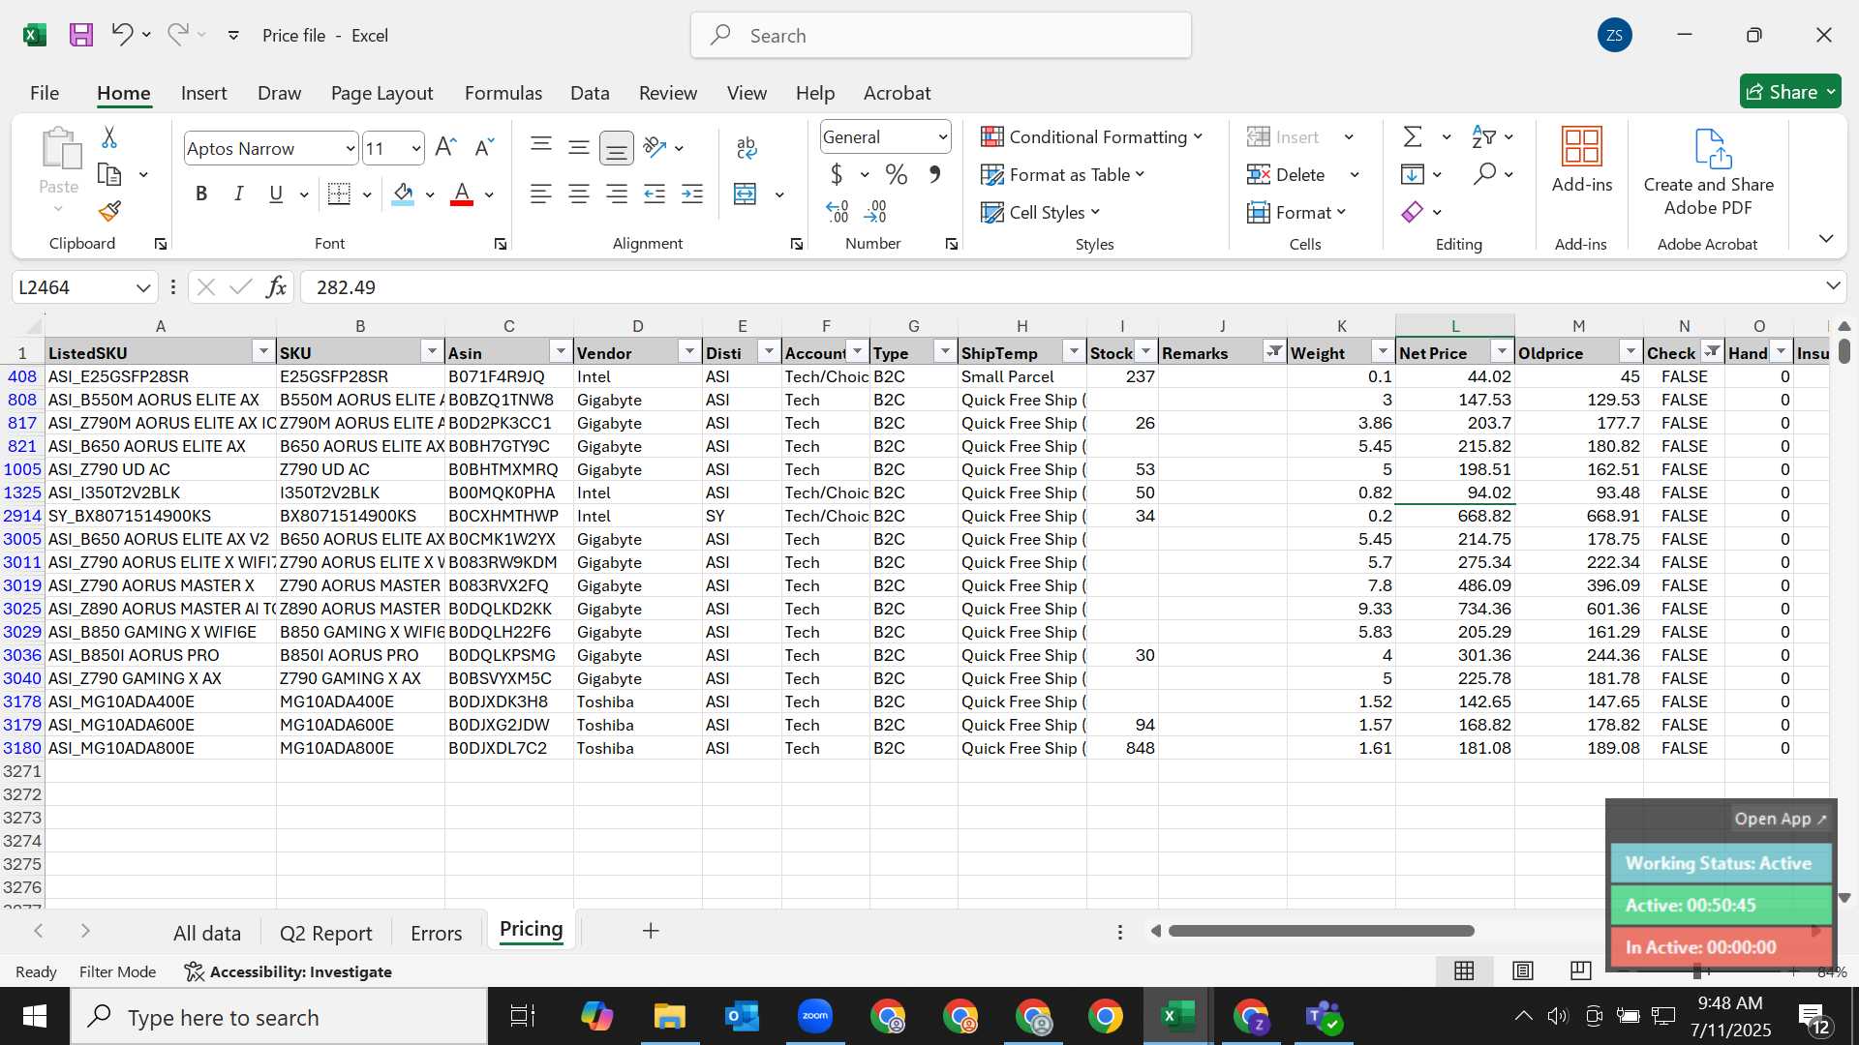The height and width of the screenshot is (1045, 1859).
Task: Click Decrease Decimal icon
Action: (x=875, y=211)
